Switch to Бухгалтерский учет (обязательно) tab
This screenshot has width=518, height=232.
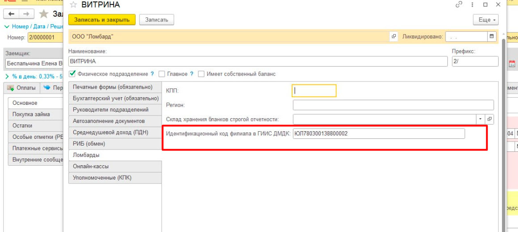click(x=115, y=99)
